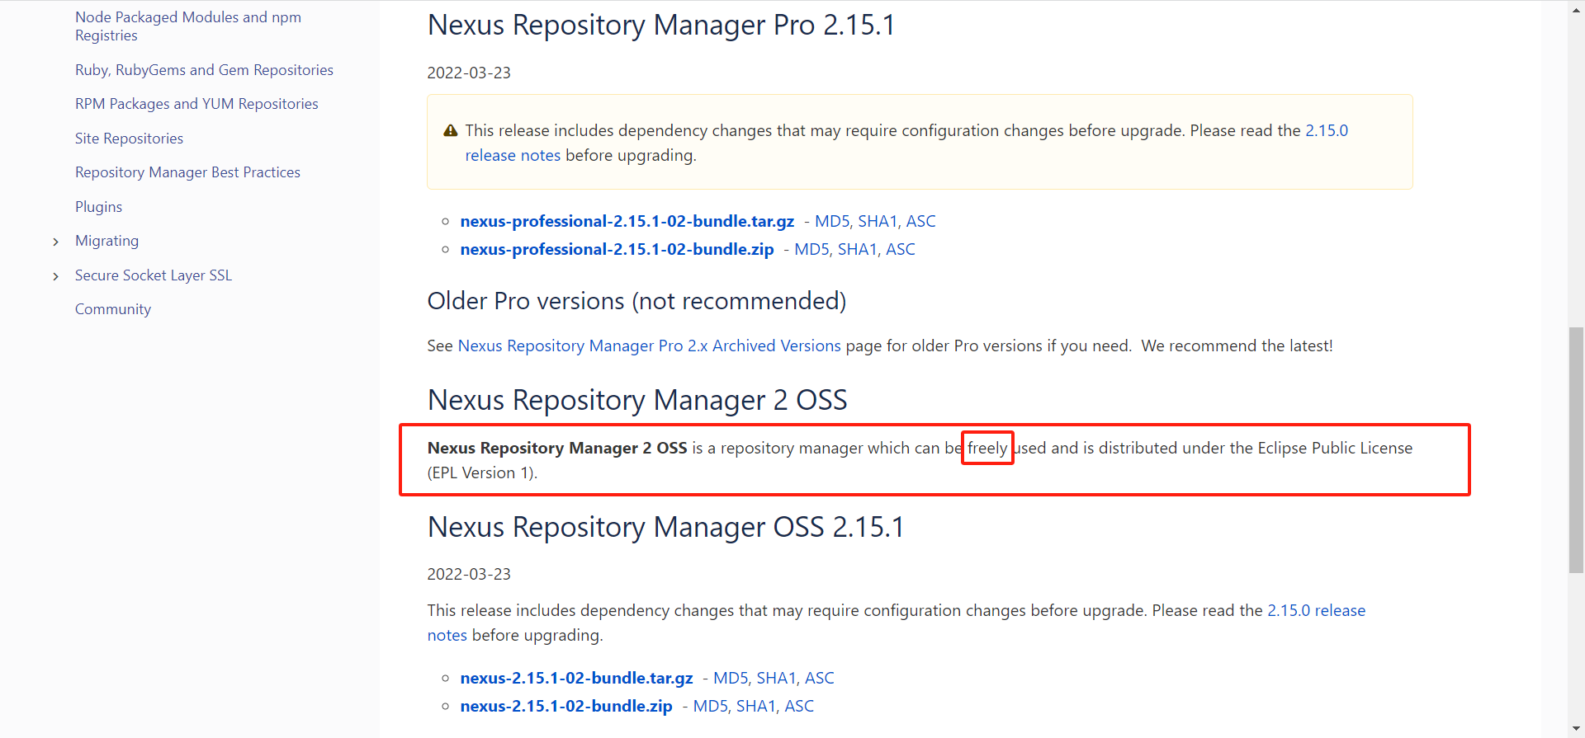
Task: Go to RPM Packages and YUM Repositories
Action: point(196,104)
